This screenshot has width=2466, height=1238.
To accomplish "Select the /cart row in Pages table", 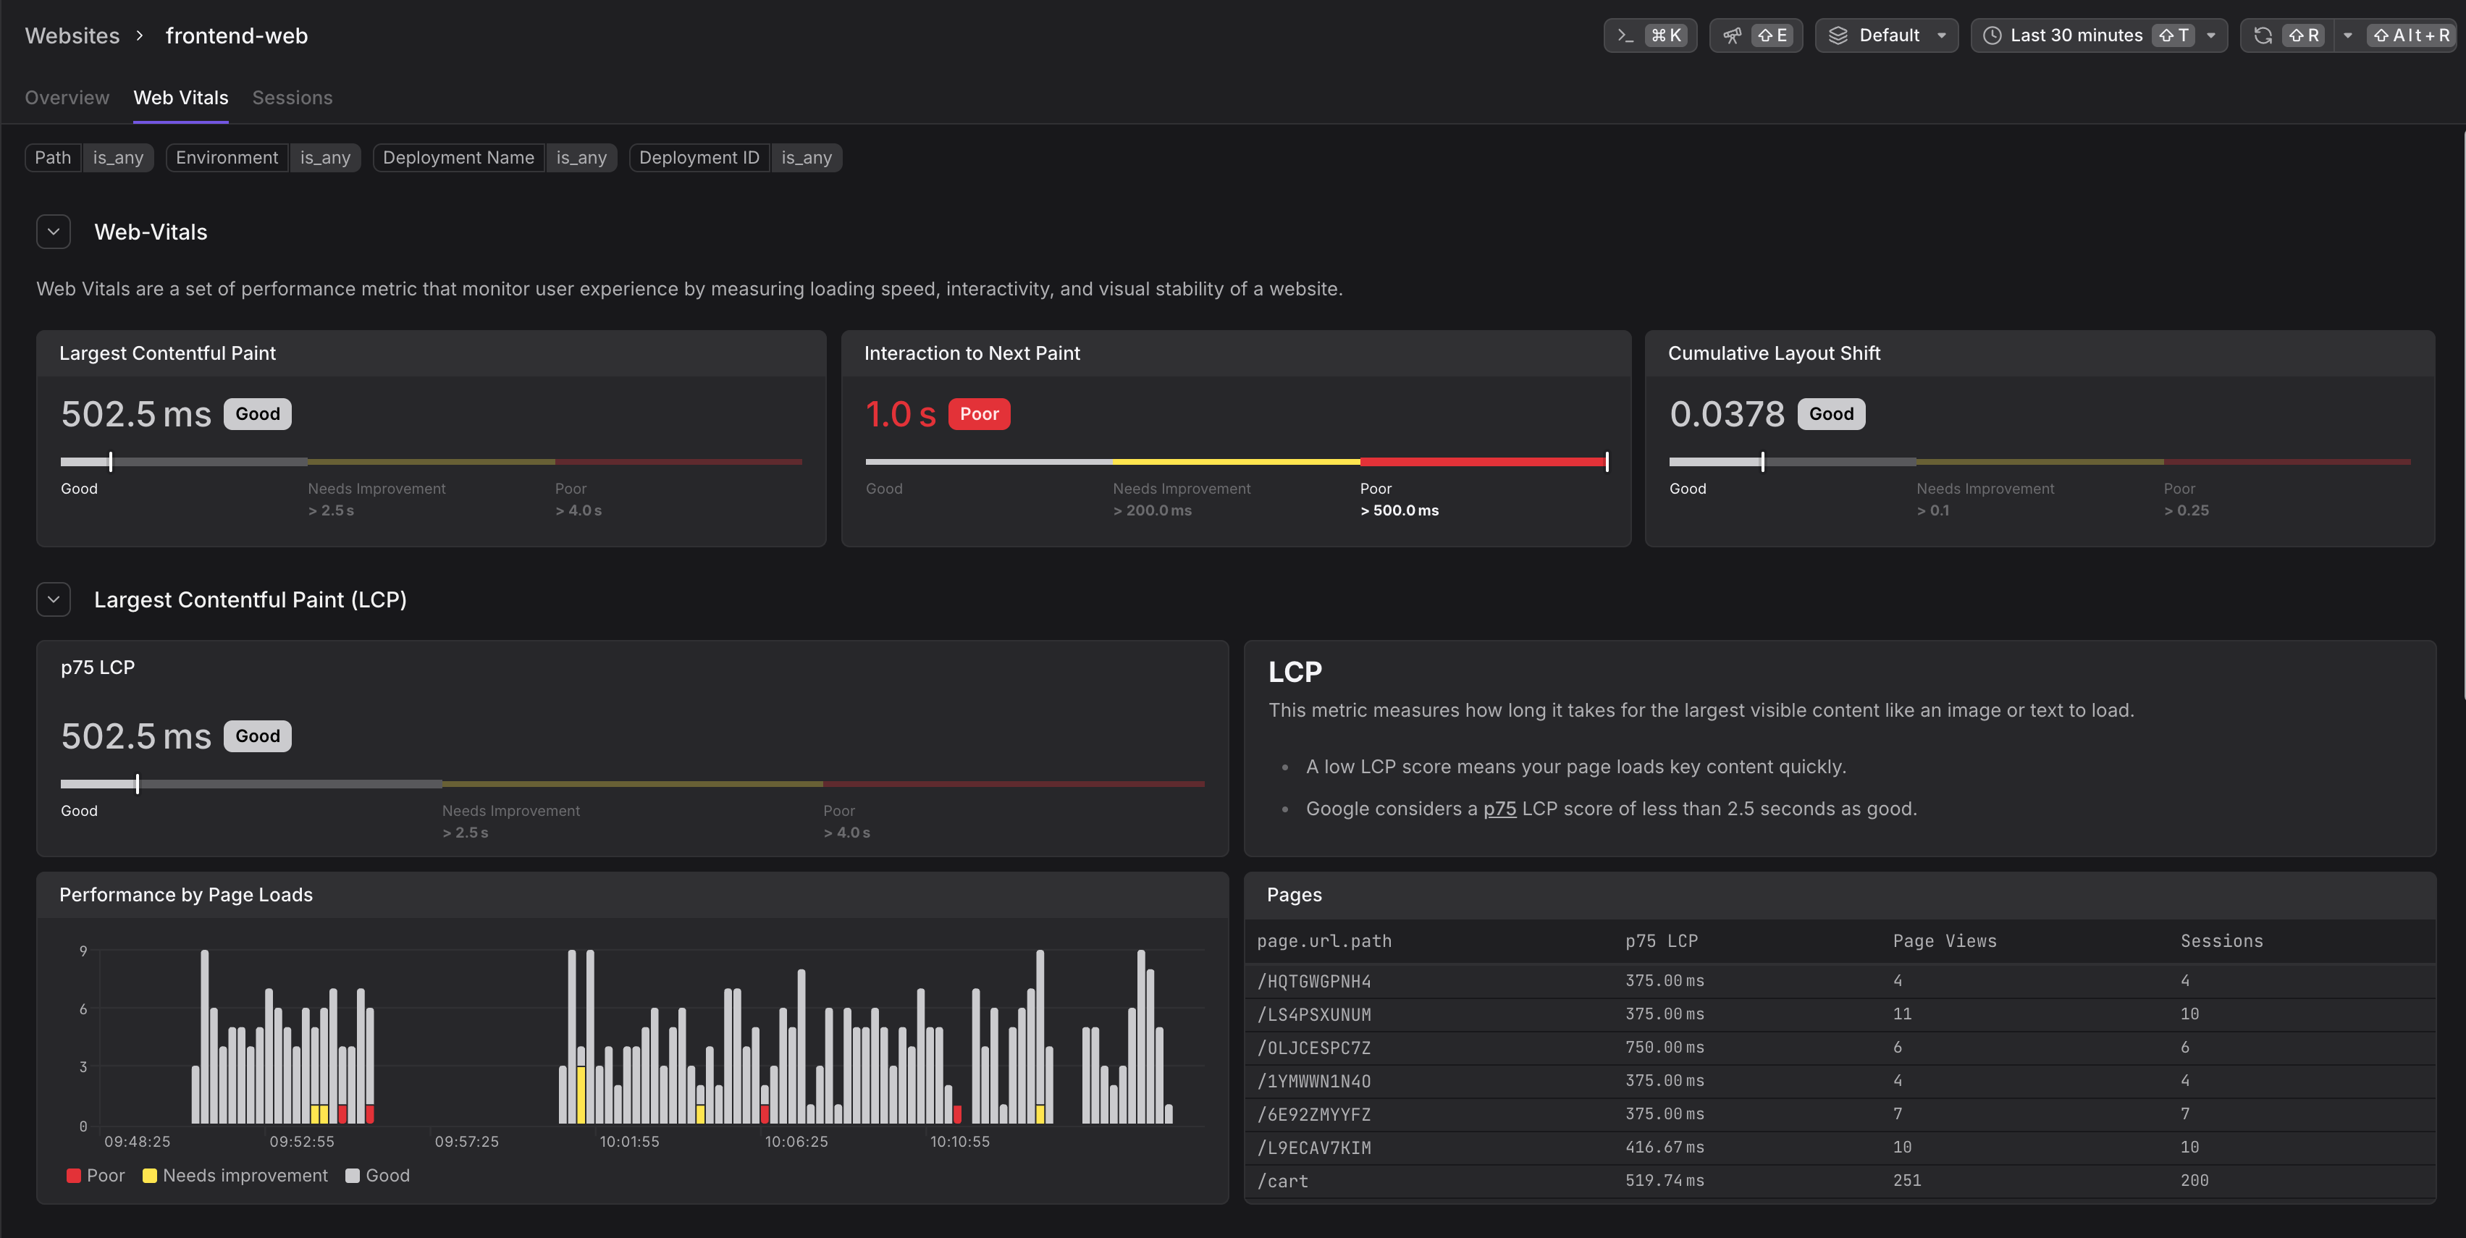I will coord(1283,1181).
